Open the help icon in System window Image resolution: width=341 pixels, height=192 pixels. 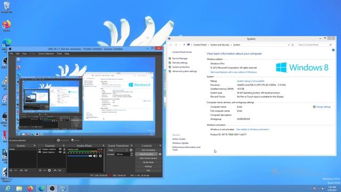[333, 50]
